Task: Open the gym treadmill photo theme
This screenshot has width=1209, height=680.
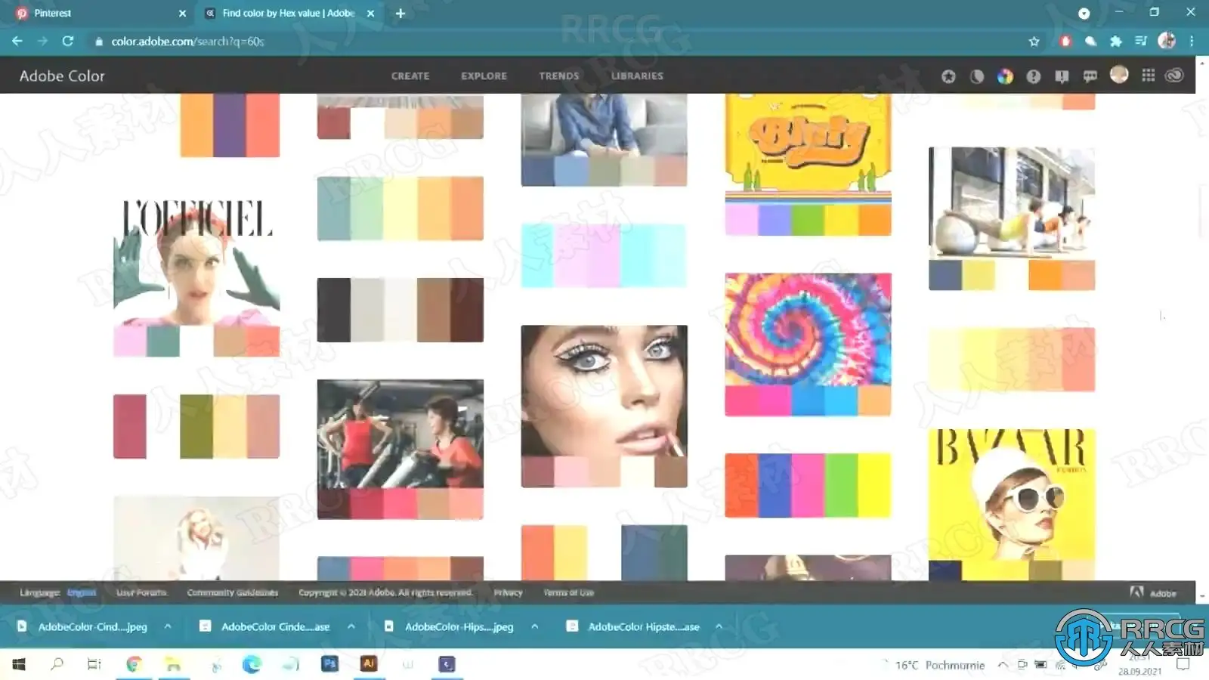Action: pos(400,449)
